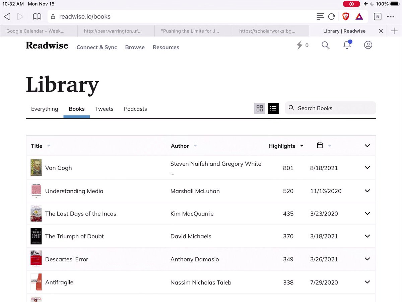Click the lightning bolt streak icon
This screenshot has height=302, width=402.
(299, 45)
